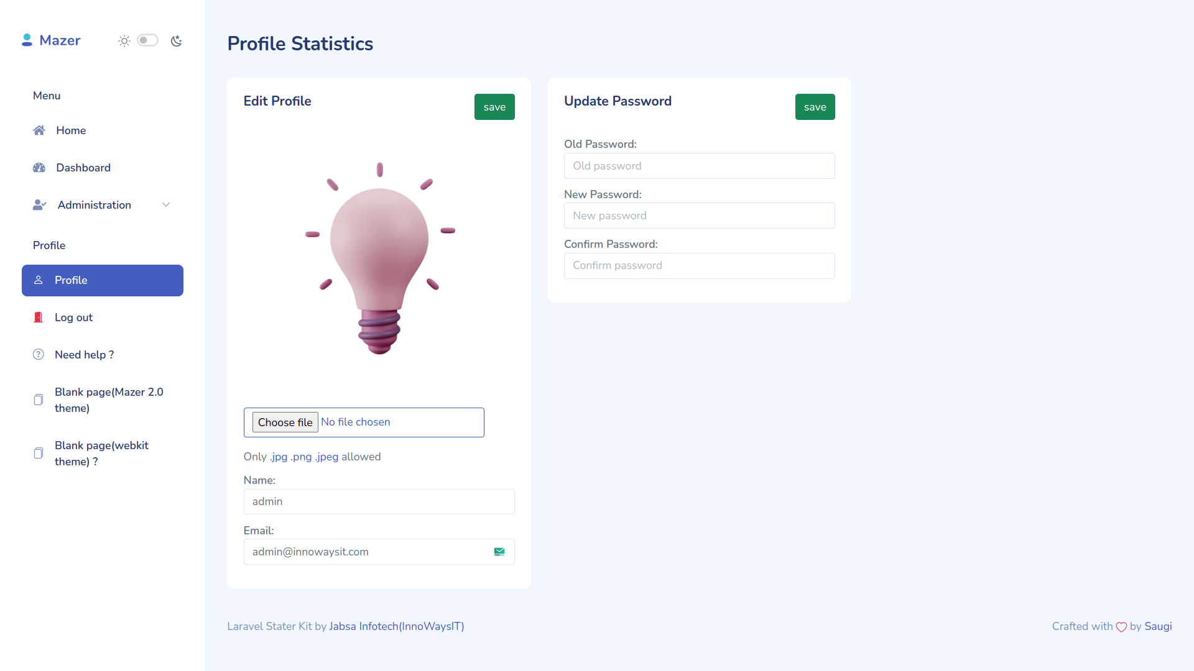Click the Mazer user logo icon
The image size is (1194, 671).
[x=27, y=40]
